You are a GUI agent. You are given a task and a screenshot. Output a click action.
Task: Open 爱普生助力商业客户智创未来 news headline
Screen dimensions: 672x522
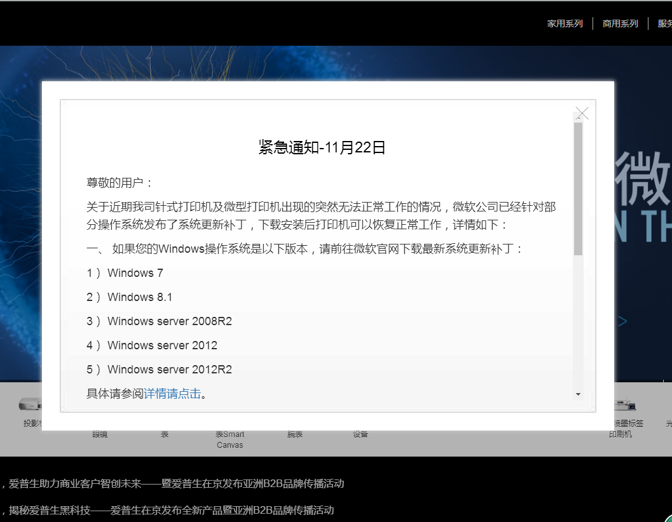point(176,483)
